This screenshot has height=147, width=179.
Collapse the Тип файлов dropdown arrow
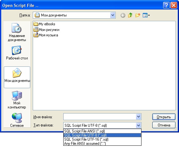pos(139,126)
